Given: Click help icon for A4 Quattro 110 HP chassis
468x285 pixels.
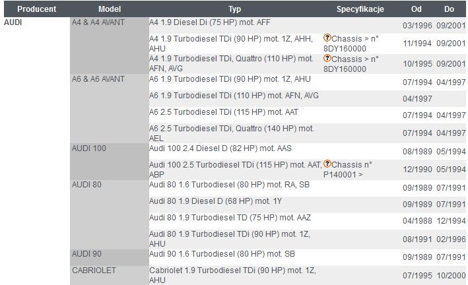Looking at the screenshot, I should point(327,58).
